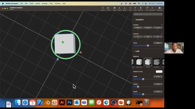
Task: Click the Modify toolbar icon
Action: [x=119, y=9]
